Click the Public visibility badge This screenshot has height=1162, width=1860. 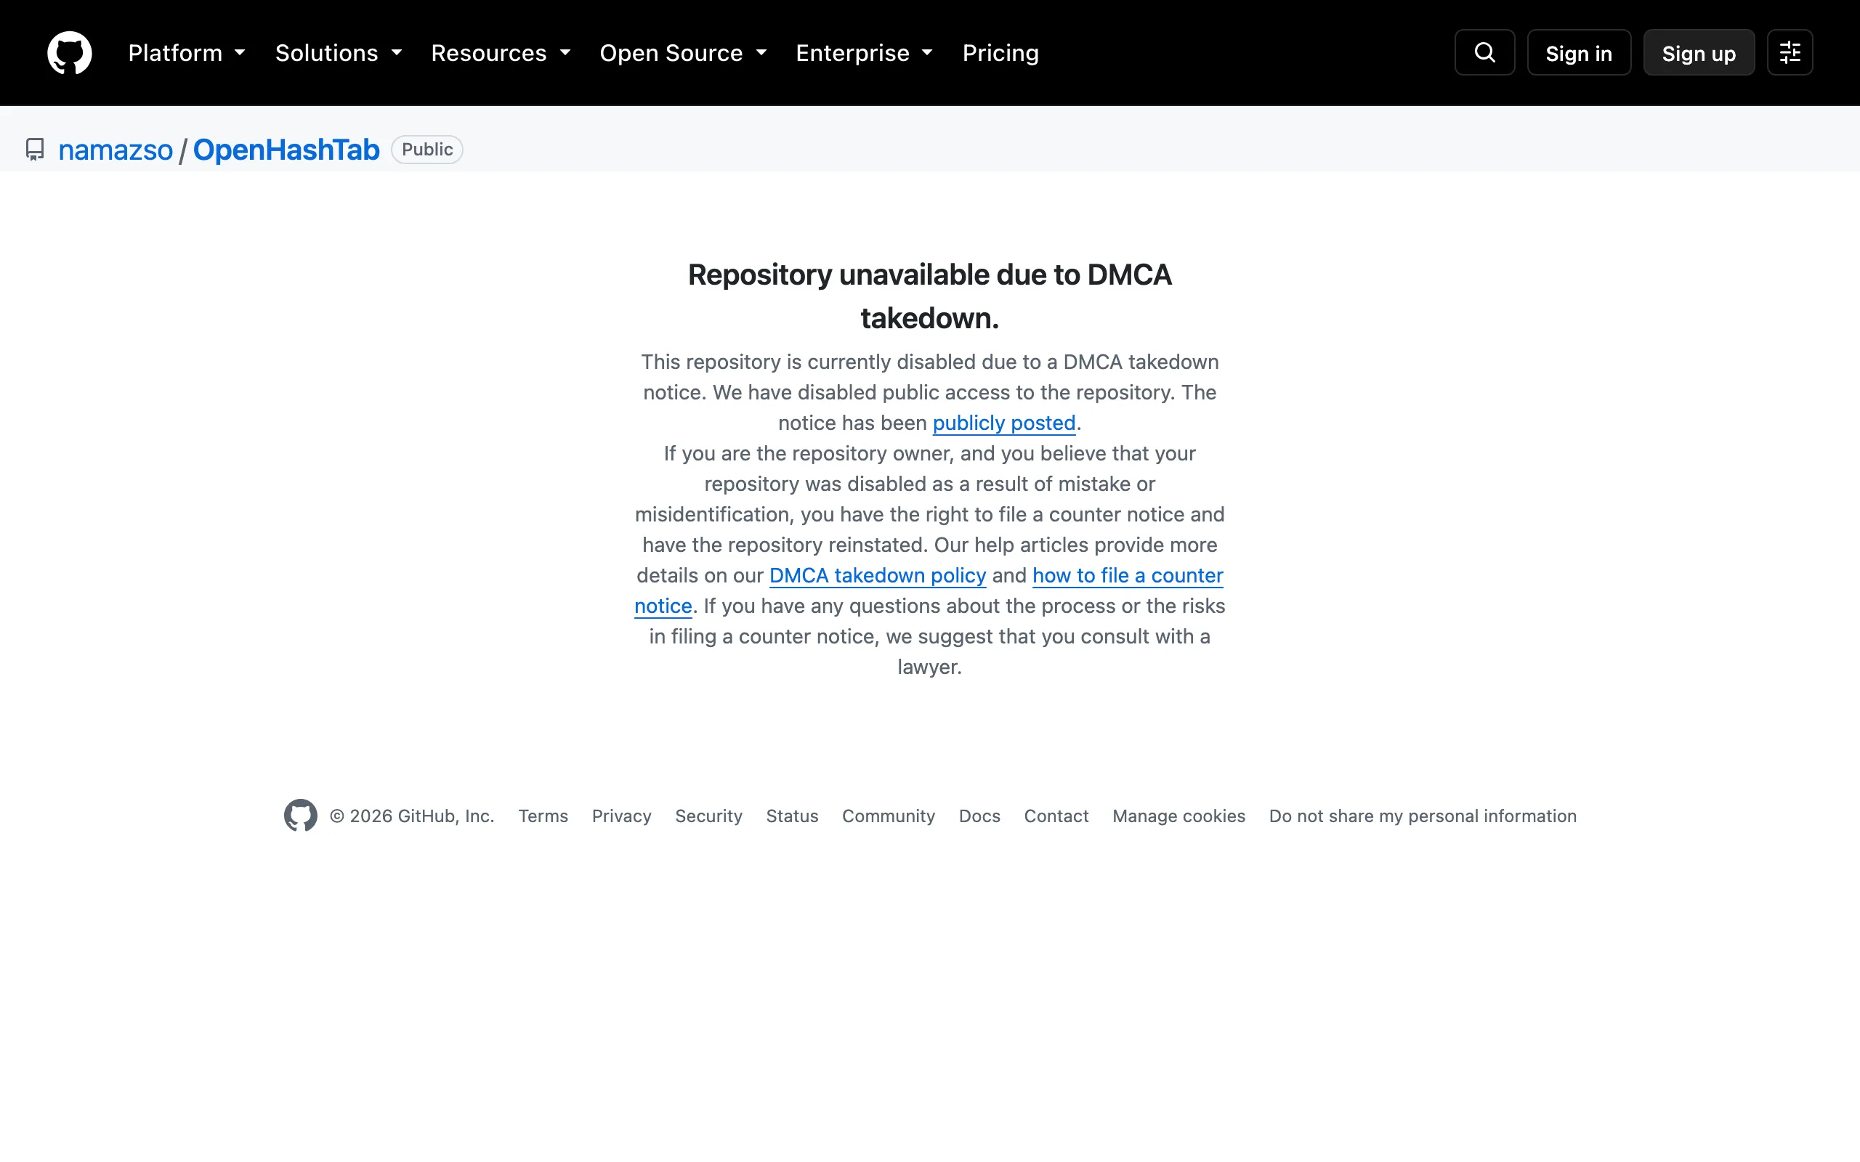click(x=426, y=149)
